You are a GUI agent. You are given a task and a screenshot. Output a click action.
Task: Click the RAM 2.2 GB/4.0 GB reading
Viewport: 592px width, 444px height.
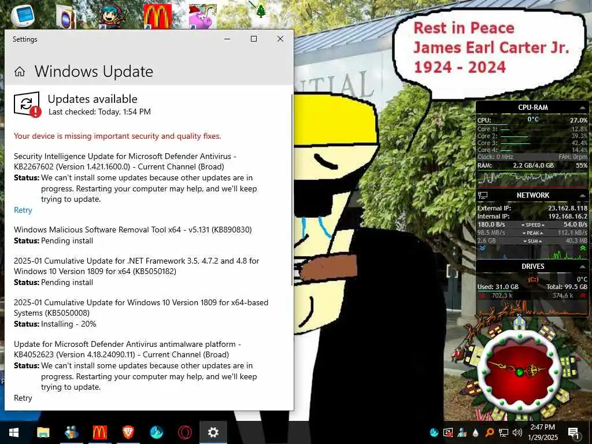coord(533,165)
